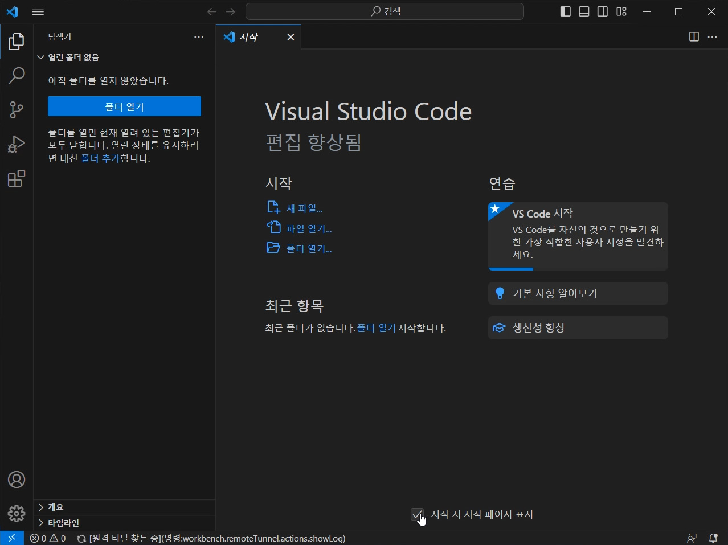Click the 연습 heading
The image size is (728, 545).
[502, 183]
